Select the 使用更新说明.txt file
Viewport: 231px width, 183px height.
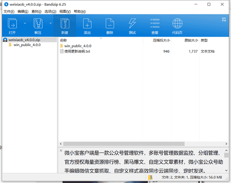77,51
